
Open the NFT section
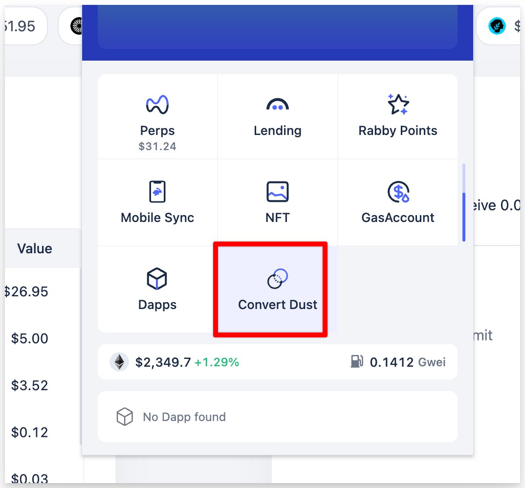pyautogui.click(x=278, y=202)
